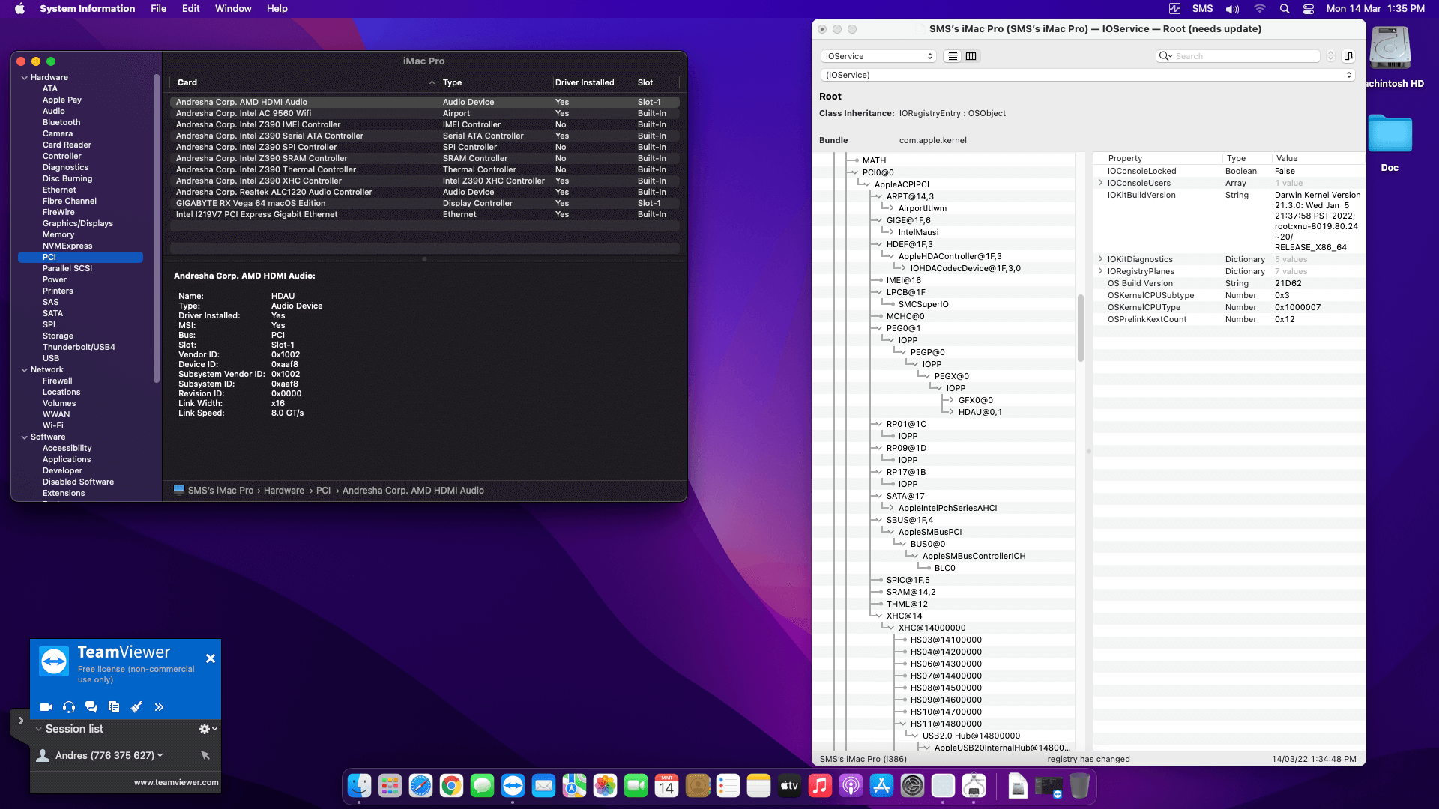Open Finder from the Dock

pos(360,786)
